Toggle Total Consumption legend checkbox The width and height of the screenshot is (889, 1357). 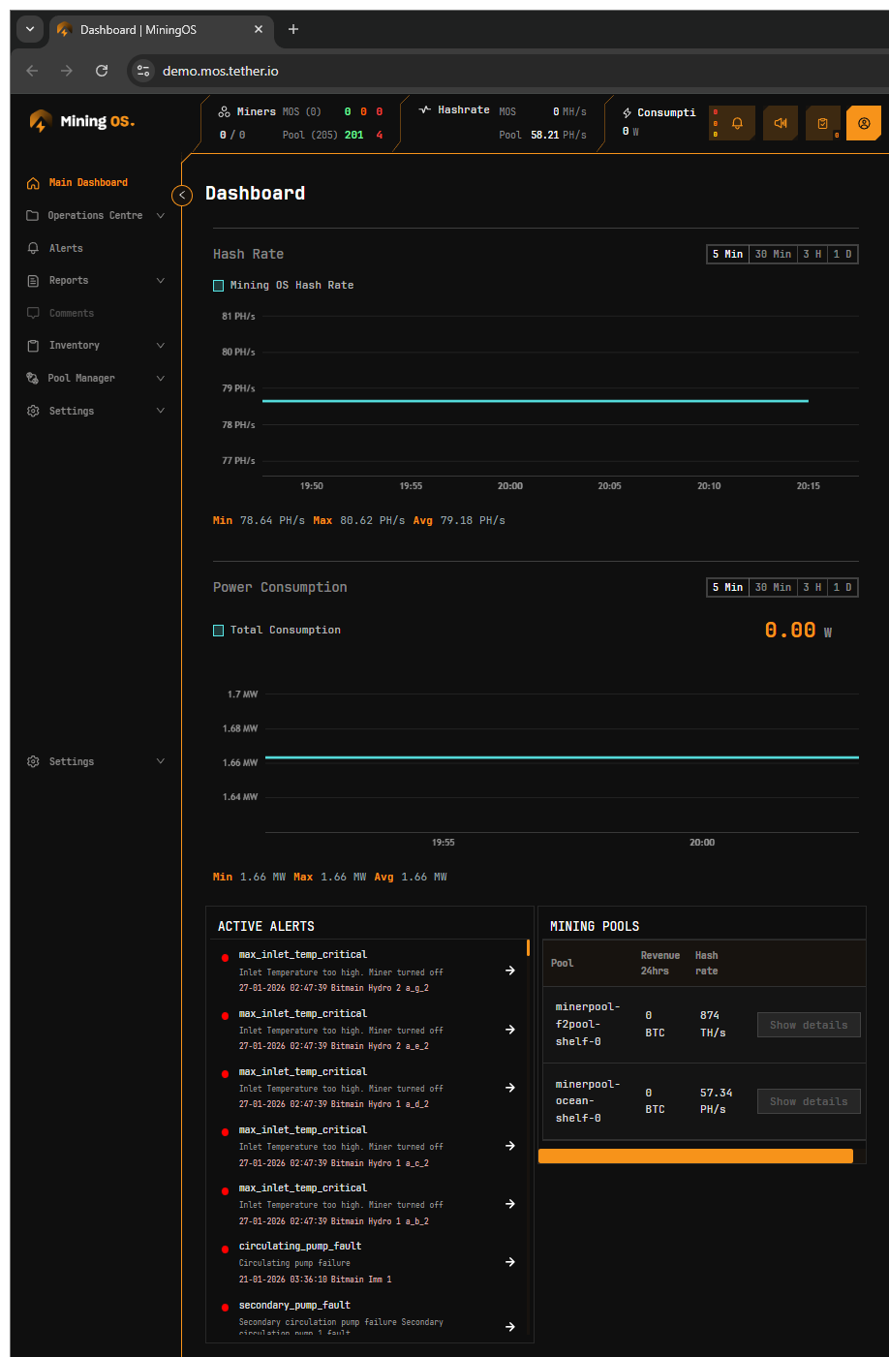click(219, 631)
